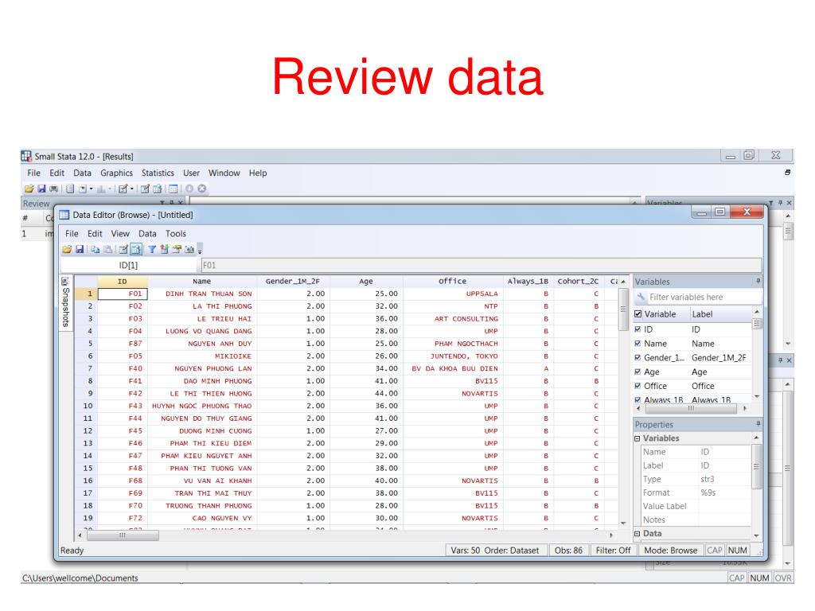The image size is (815, 611).
Task: Click wrench icon beside variable filter box
Action: pos(641,297)
